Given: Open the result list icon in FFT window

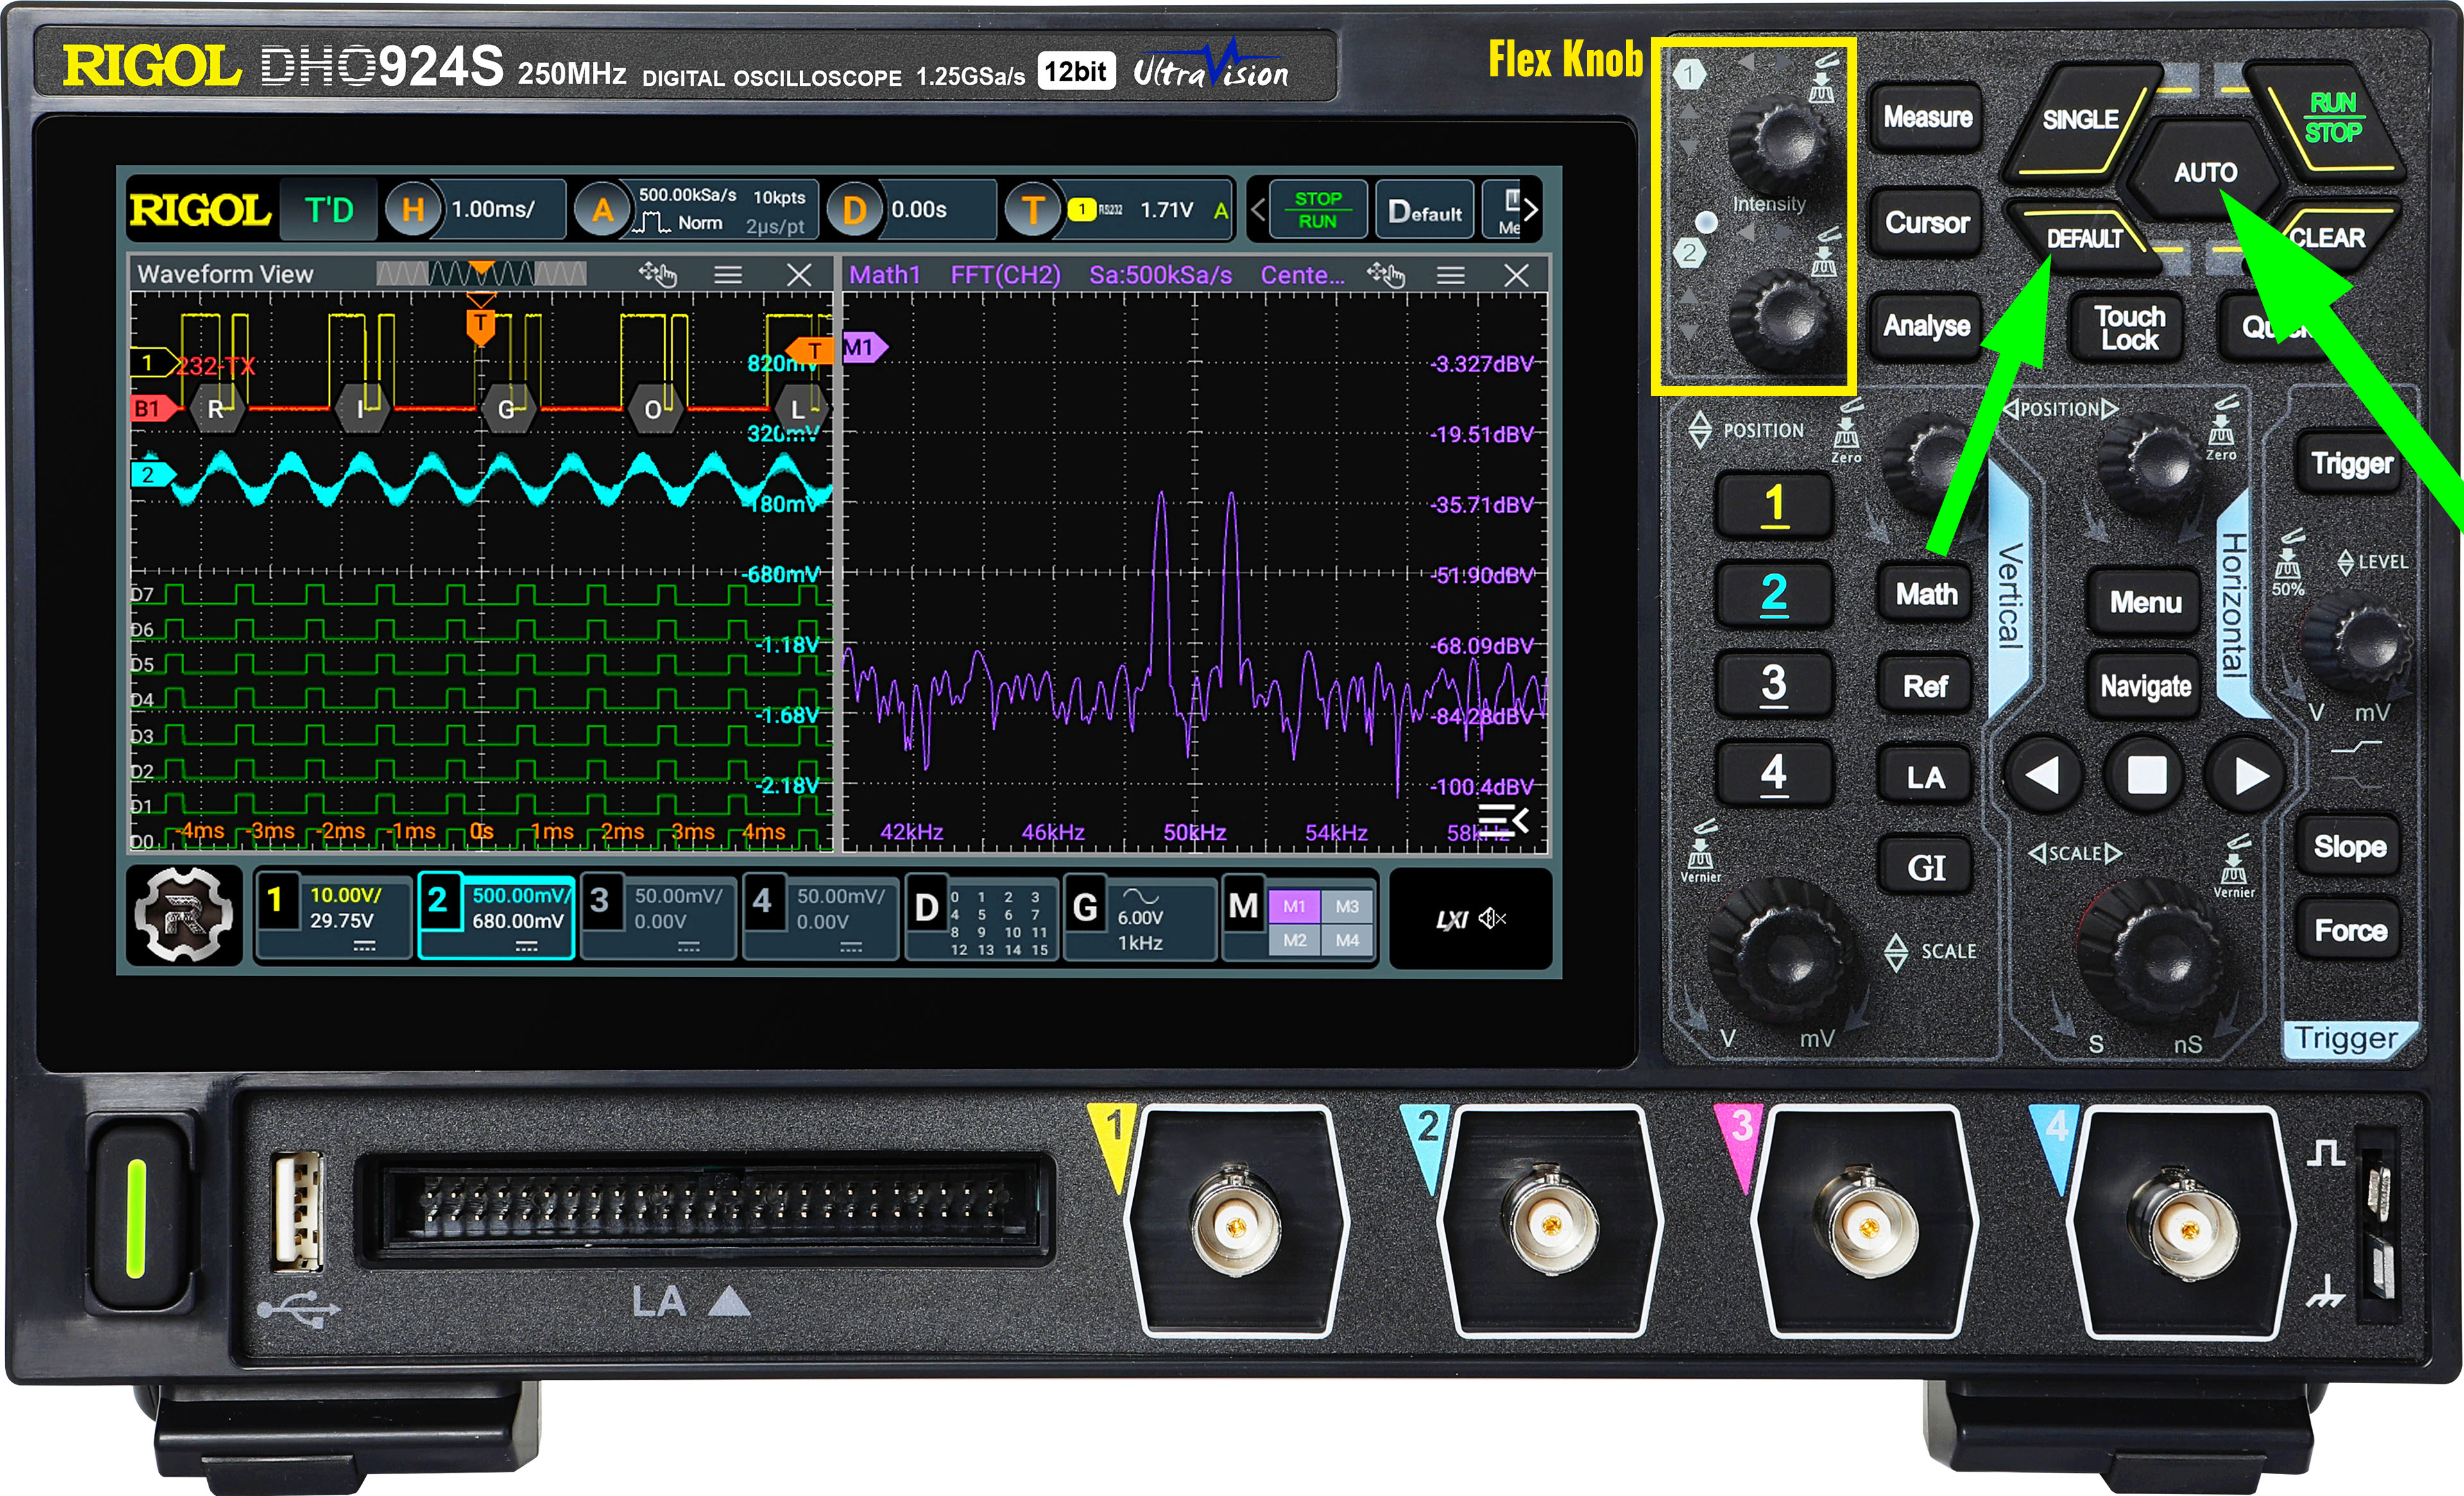Looking at the screenshot, I should click(1503, 820).
